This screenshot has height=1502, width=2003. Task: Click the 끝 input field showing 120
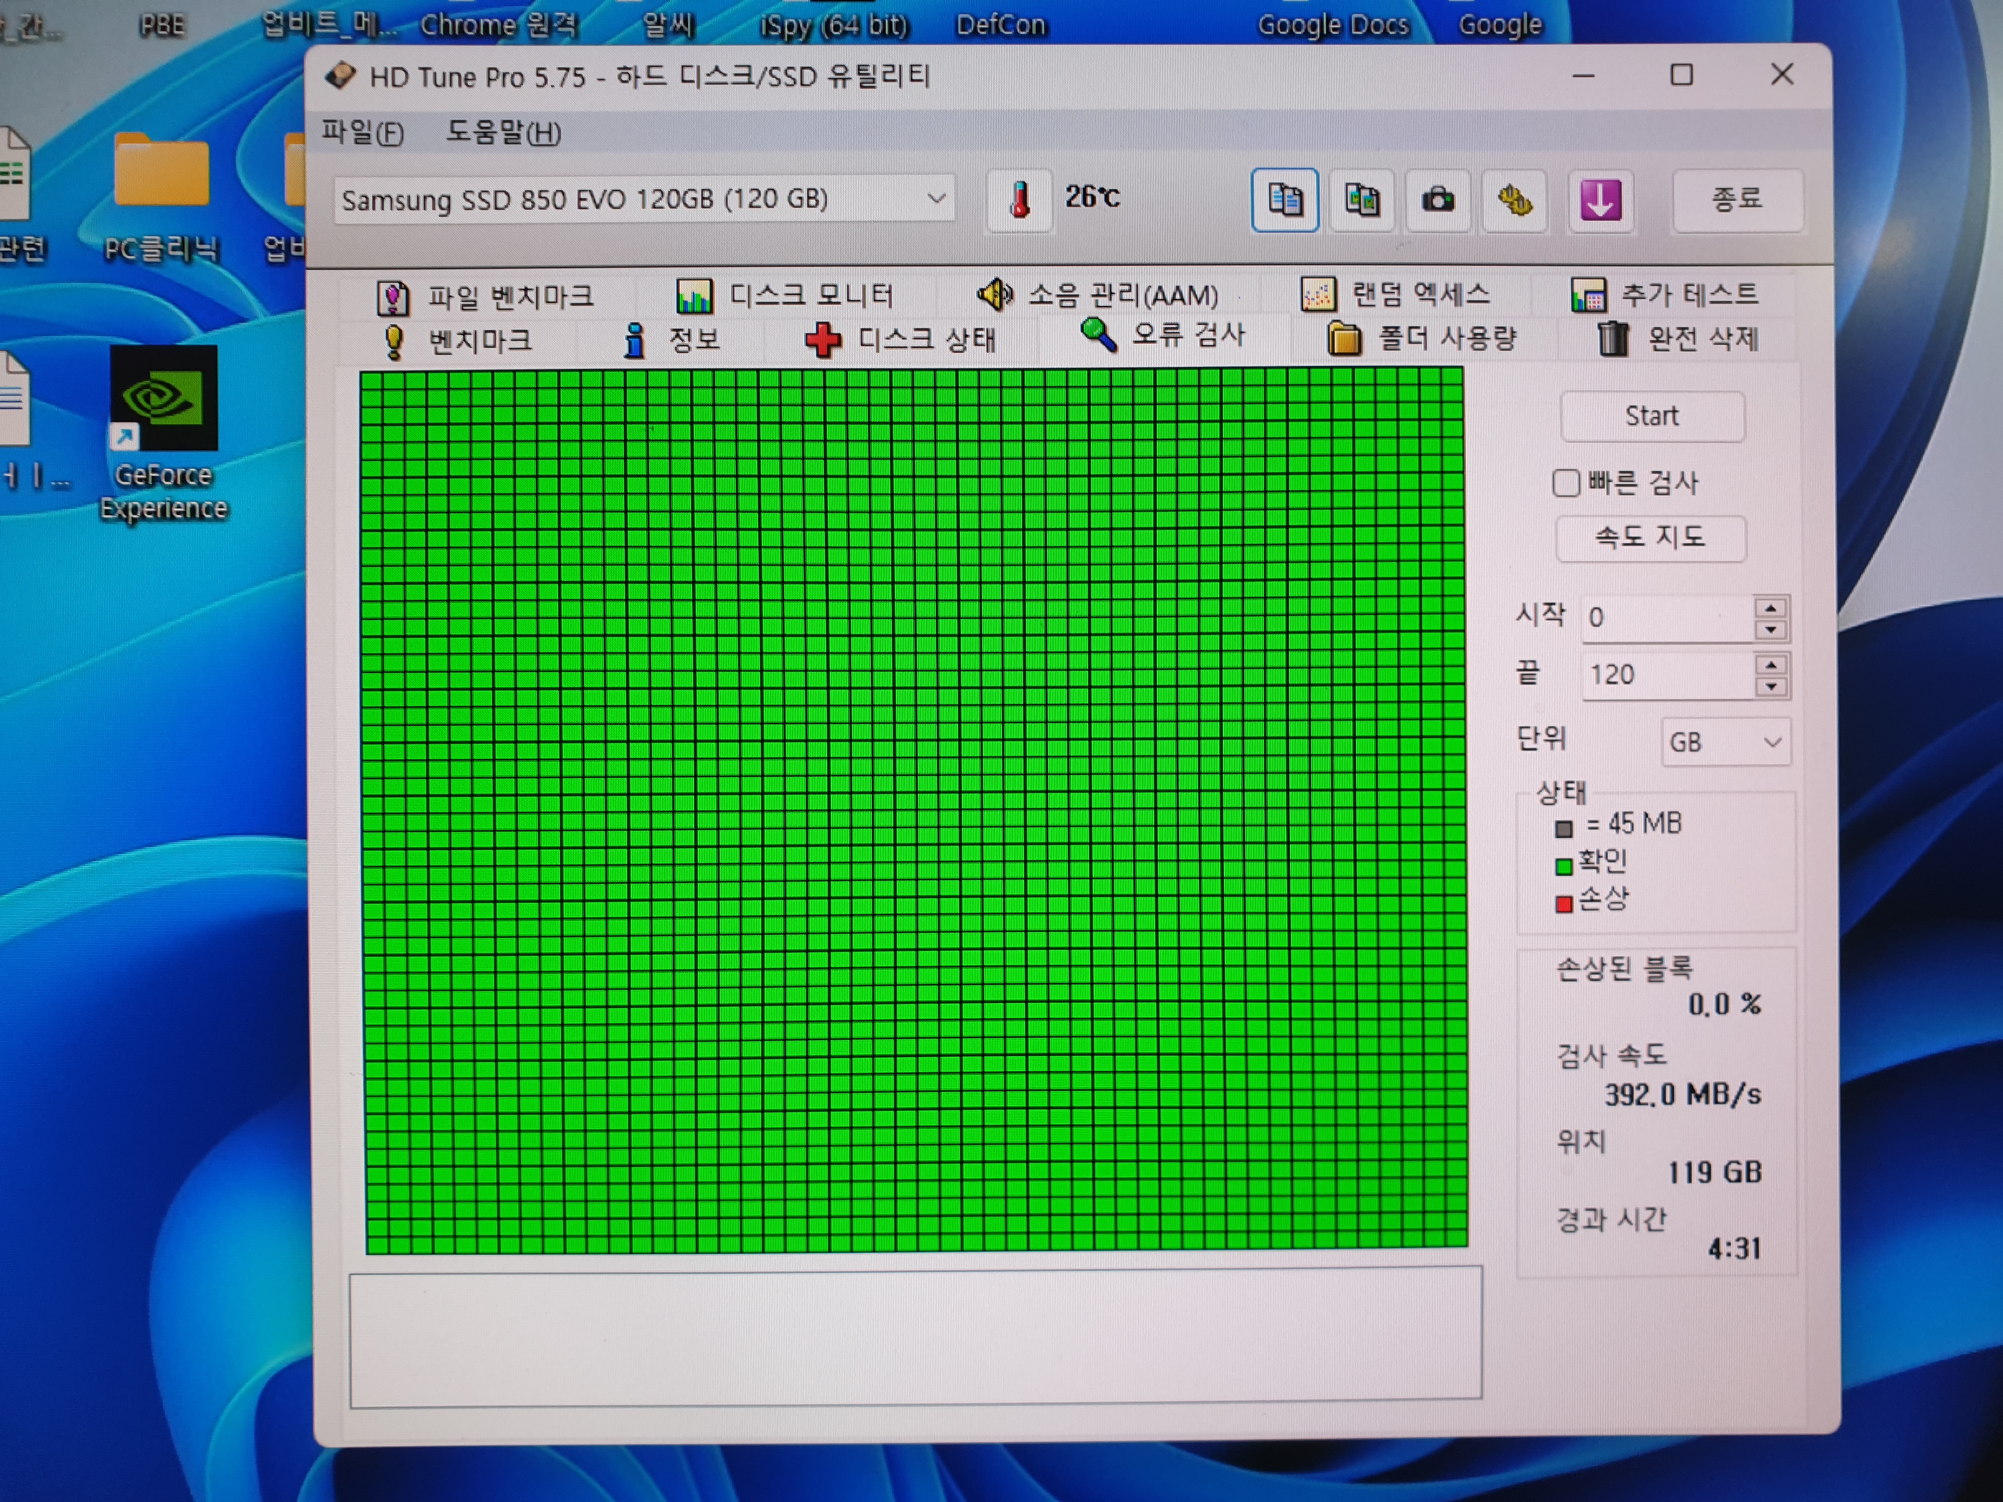pyautogui.click(x=1668, y=676)
